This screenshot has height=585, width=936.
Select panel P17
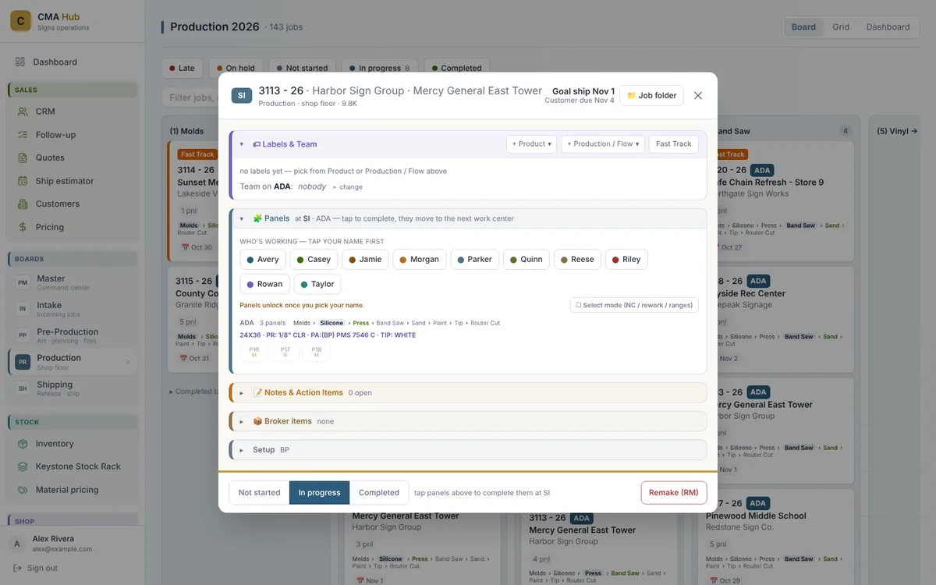click(x=285, y=353)
